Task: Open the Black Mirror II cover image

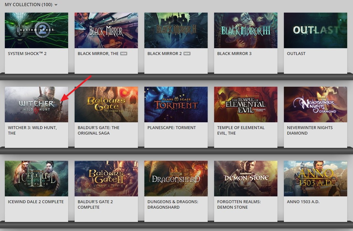Action: [x=176, y=30]
